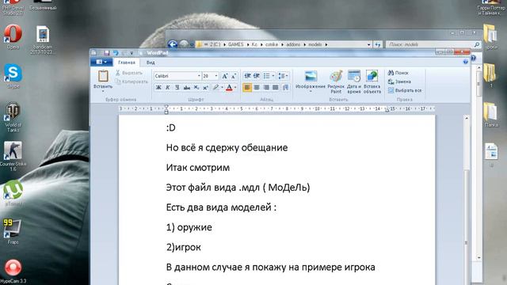Screen dimensions: 507x285
Task: Open highlight color dropdown arrow
Action: (222, 87)
